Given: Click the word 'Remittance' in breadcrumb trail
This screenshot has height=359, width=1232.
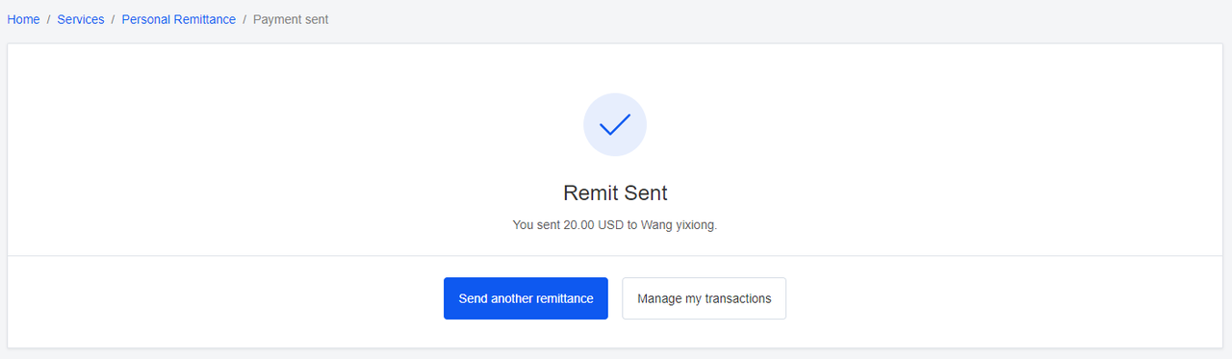Looking at the screenshot, I should (205, 19).
